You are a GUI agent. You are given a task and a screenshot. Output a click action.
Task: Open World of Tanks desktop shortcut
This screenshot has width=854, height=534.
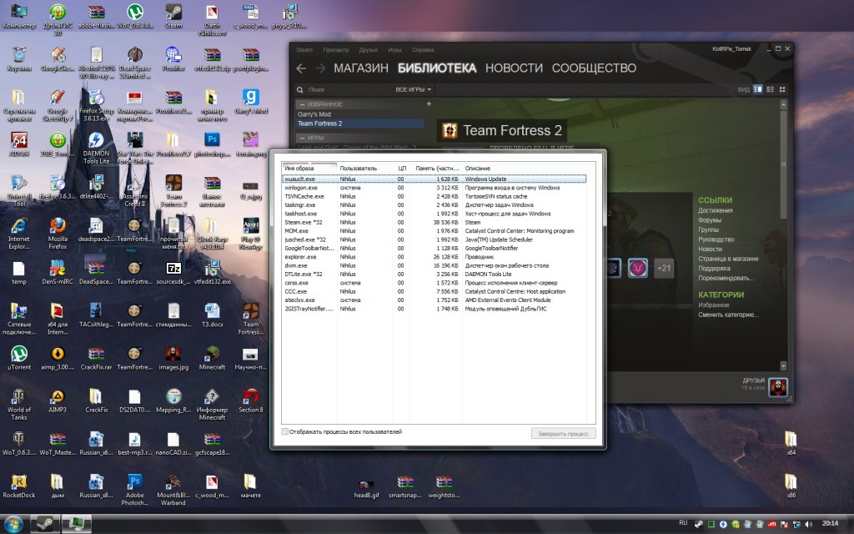19,405
